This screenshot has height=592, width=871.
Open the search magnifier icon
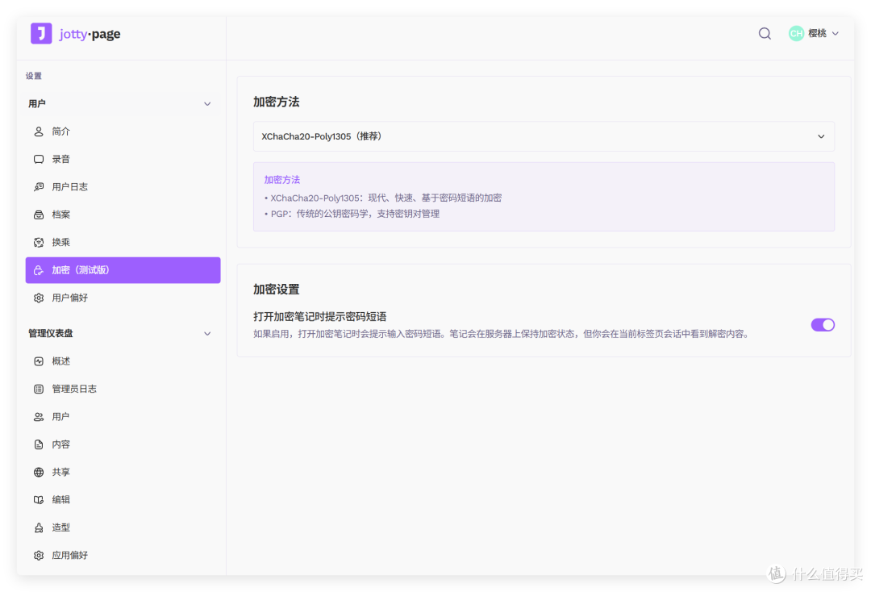765,33
